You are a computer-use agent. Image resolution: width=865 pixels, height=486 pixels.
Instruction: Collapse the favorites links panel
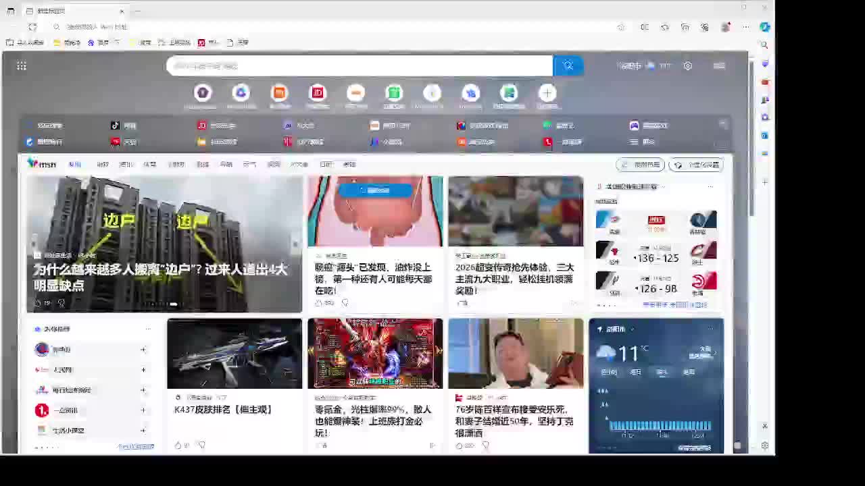pos(722,125)
